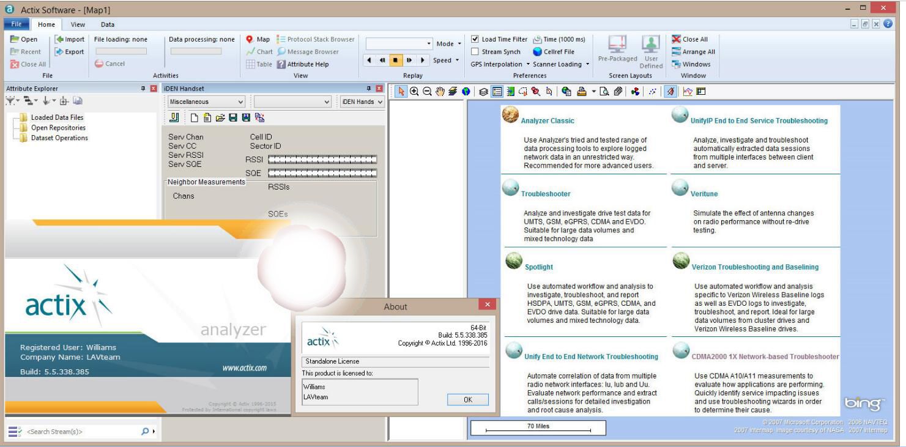906x447 pixels.
Task: Expand the GPS Interpolation dropdown
Action: (x=499, y=64)
